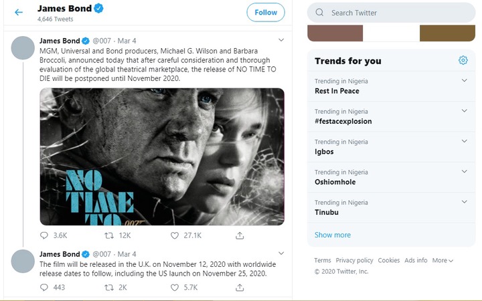Reply to the U.K. release date tweet
Screen dimensions: 482x301
[44, 287]
